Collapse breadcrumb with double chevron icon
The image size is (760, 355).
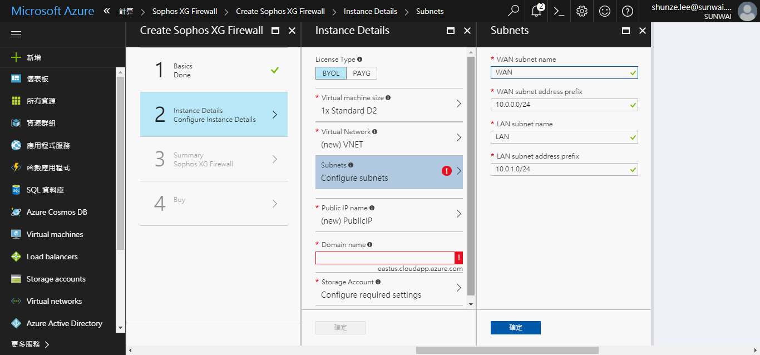[x=107, y=11]
